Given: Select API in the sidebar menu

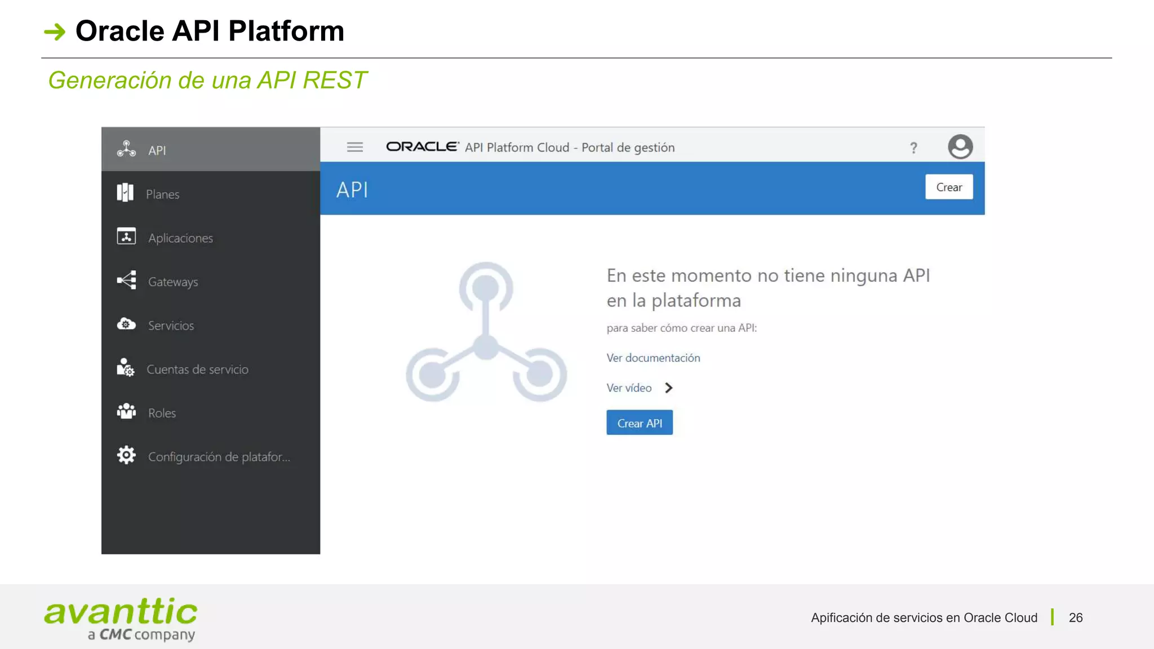Looking at the screenshot, I should (x=211, y=149).
